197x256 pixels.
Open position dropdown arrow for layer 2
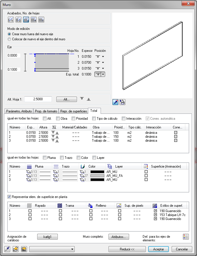point(103,63)
